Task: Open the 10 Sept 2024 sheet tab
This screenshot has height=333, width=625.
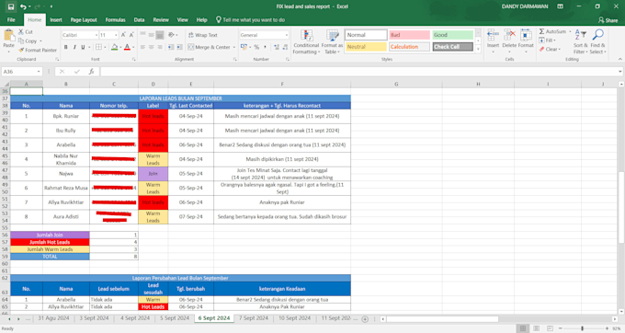Action: [x=294, y=318]
